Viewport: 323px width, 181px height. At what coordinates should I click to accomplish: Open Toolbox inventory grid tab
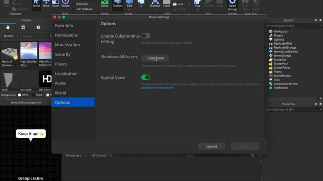point(23,27)
